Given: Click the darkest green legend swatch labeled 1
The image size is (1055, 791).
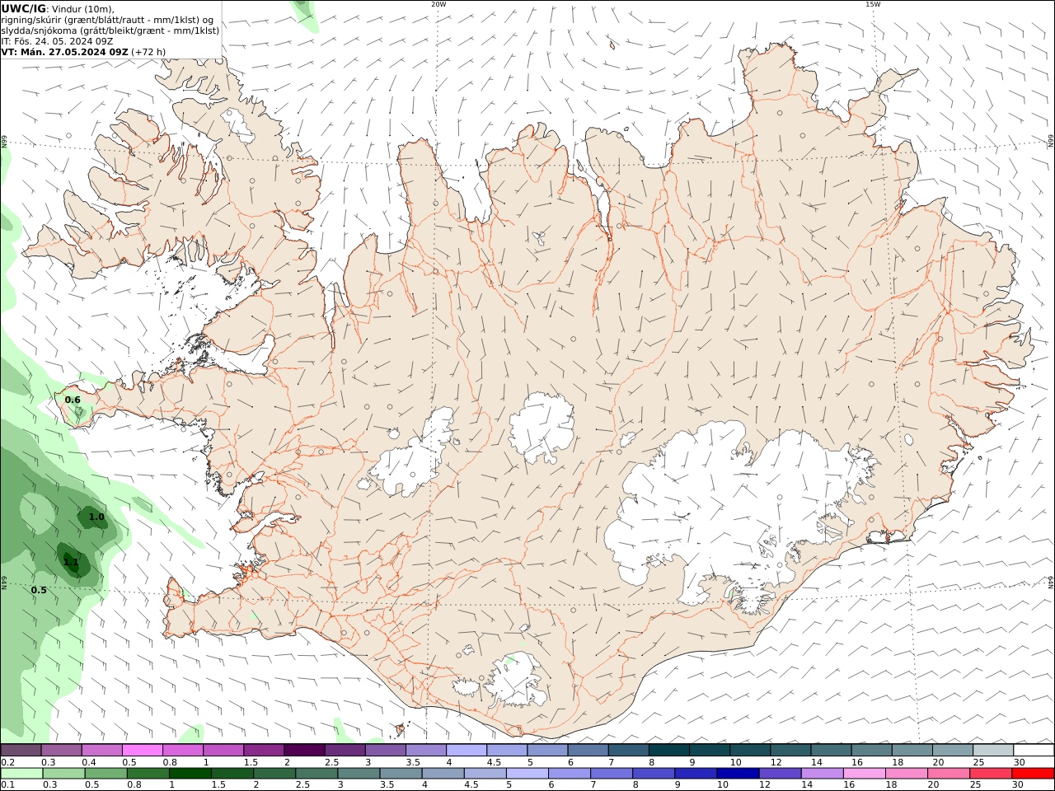Looking at the screenshot, I should click(190, 774).
